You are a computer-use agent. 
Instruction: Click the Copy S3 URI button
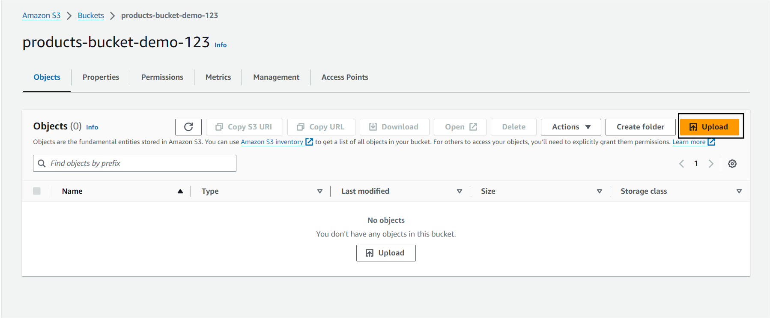245,127
